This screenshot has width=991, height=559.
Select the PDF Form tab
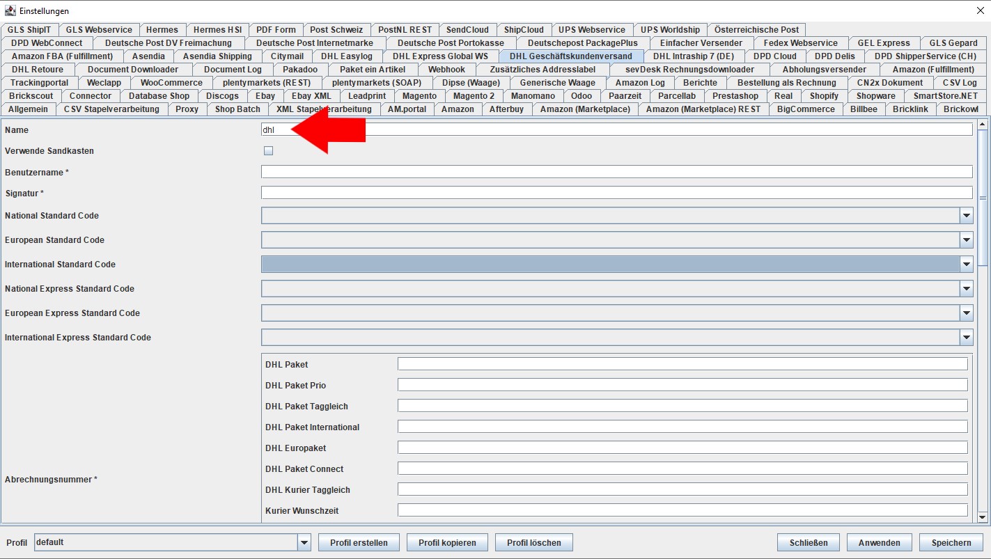(x=276, y=30)
